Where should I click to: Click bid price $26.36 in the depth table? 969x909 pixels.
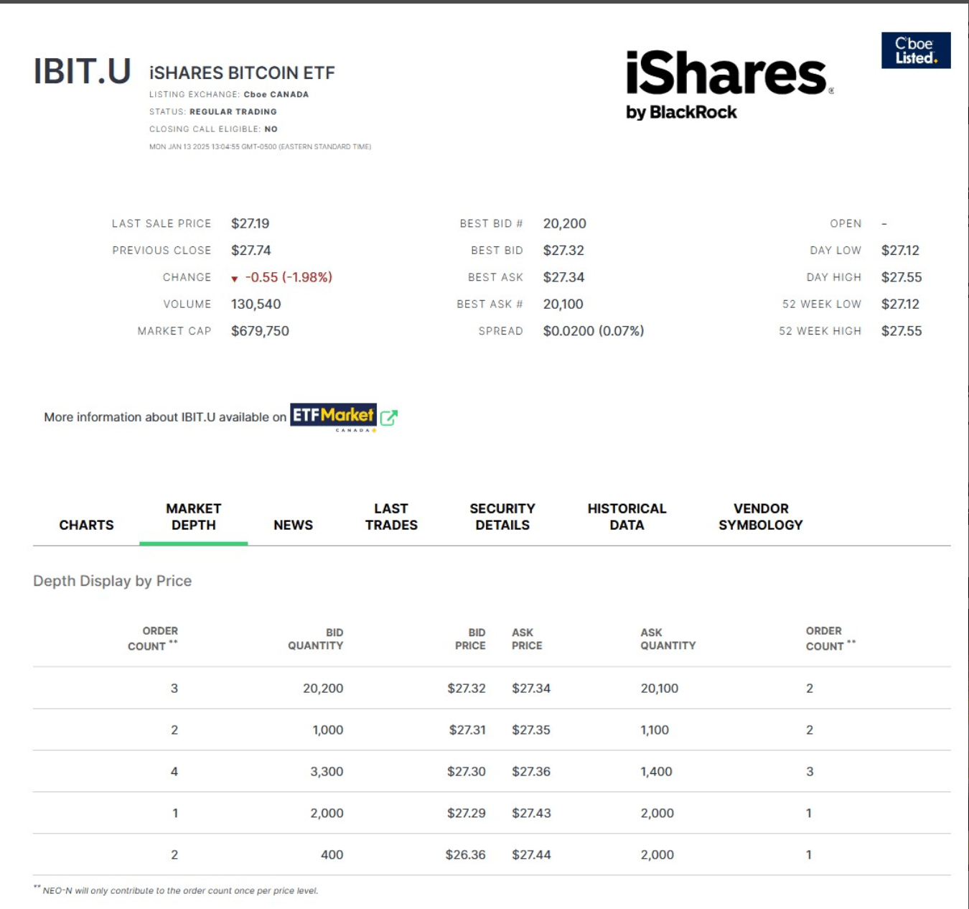tap(465, 855)
